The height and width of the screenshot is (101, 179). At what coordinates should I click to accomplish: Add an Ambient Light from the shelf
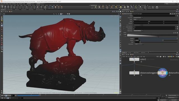(140, 7)
